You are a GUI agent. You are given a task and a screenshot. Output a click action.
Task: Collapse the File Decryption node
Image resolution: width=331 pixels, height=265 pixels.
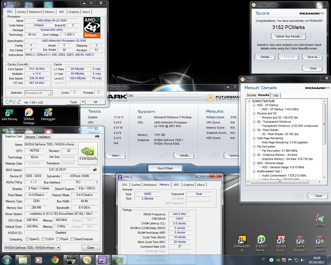[254, 146]
